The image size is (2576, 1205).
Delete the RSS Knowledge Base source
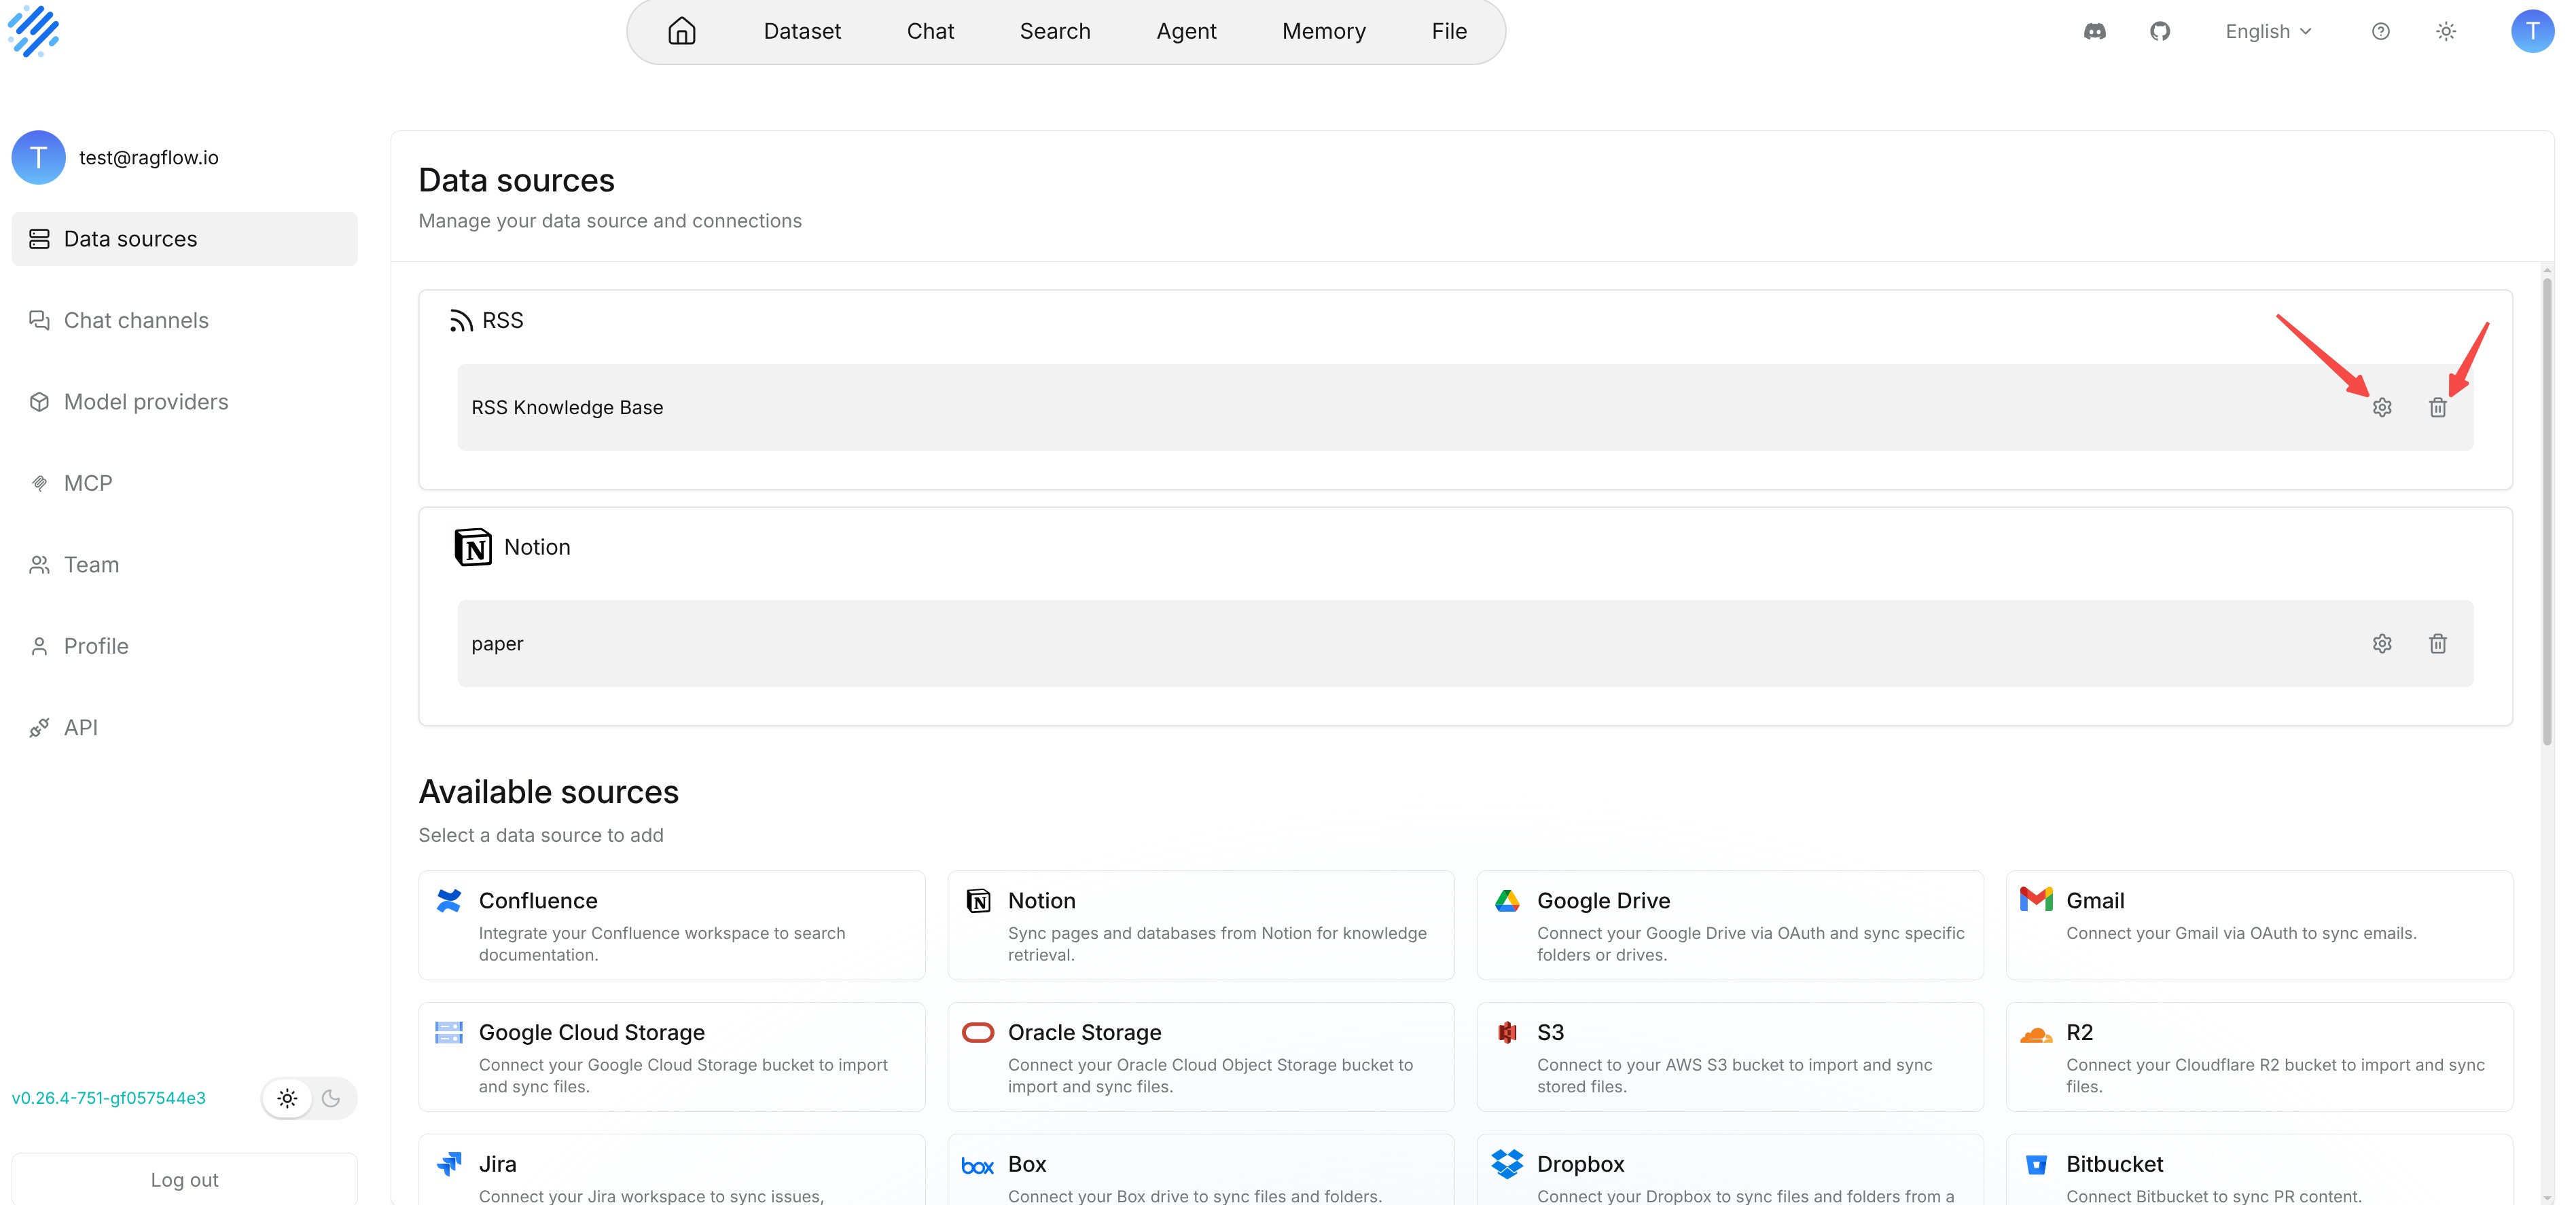click(2438, 407)
